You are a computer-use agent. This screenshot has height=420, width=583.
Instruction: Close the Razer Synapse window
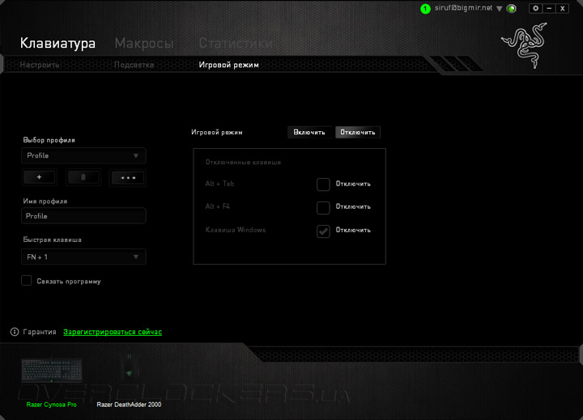click(563, 8)
